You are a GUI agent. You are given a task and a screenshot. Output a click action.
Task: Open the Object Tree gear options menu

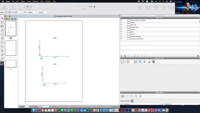click(x=198, y=56)
